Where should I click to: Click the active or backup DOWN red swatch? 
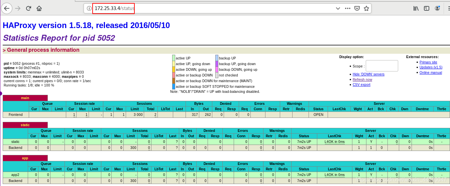pyautogui.click(x=174, y=75)
